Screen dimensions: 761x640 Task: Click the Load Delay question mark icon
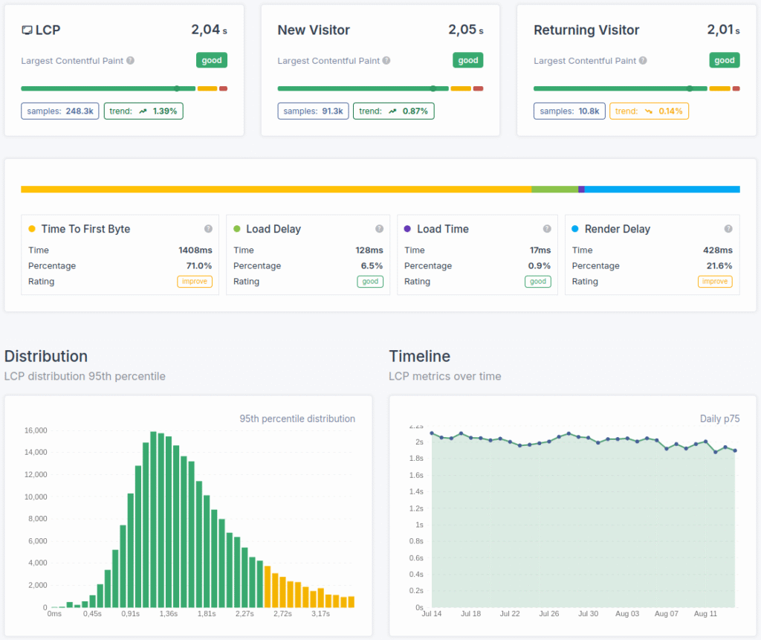tap(380, 228)
